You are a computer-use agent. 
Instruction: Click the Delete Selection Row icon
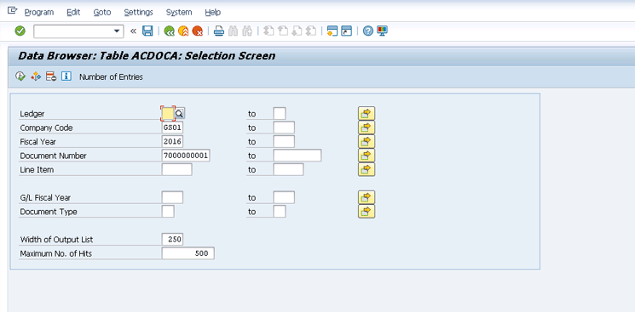point(51,76)
